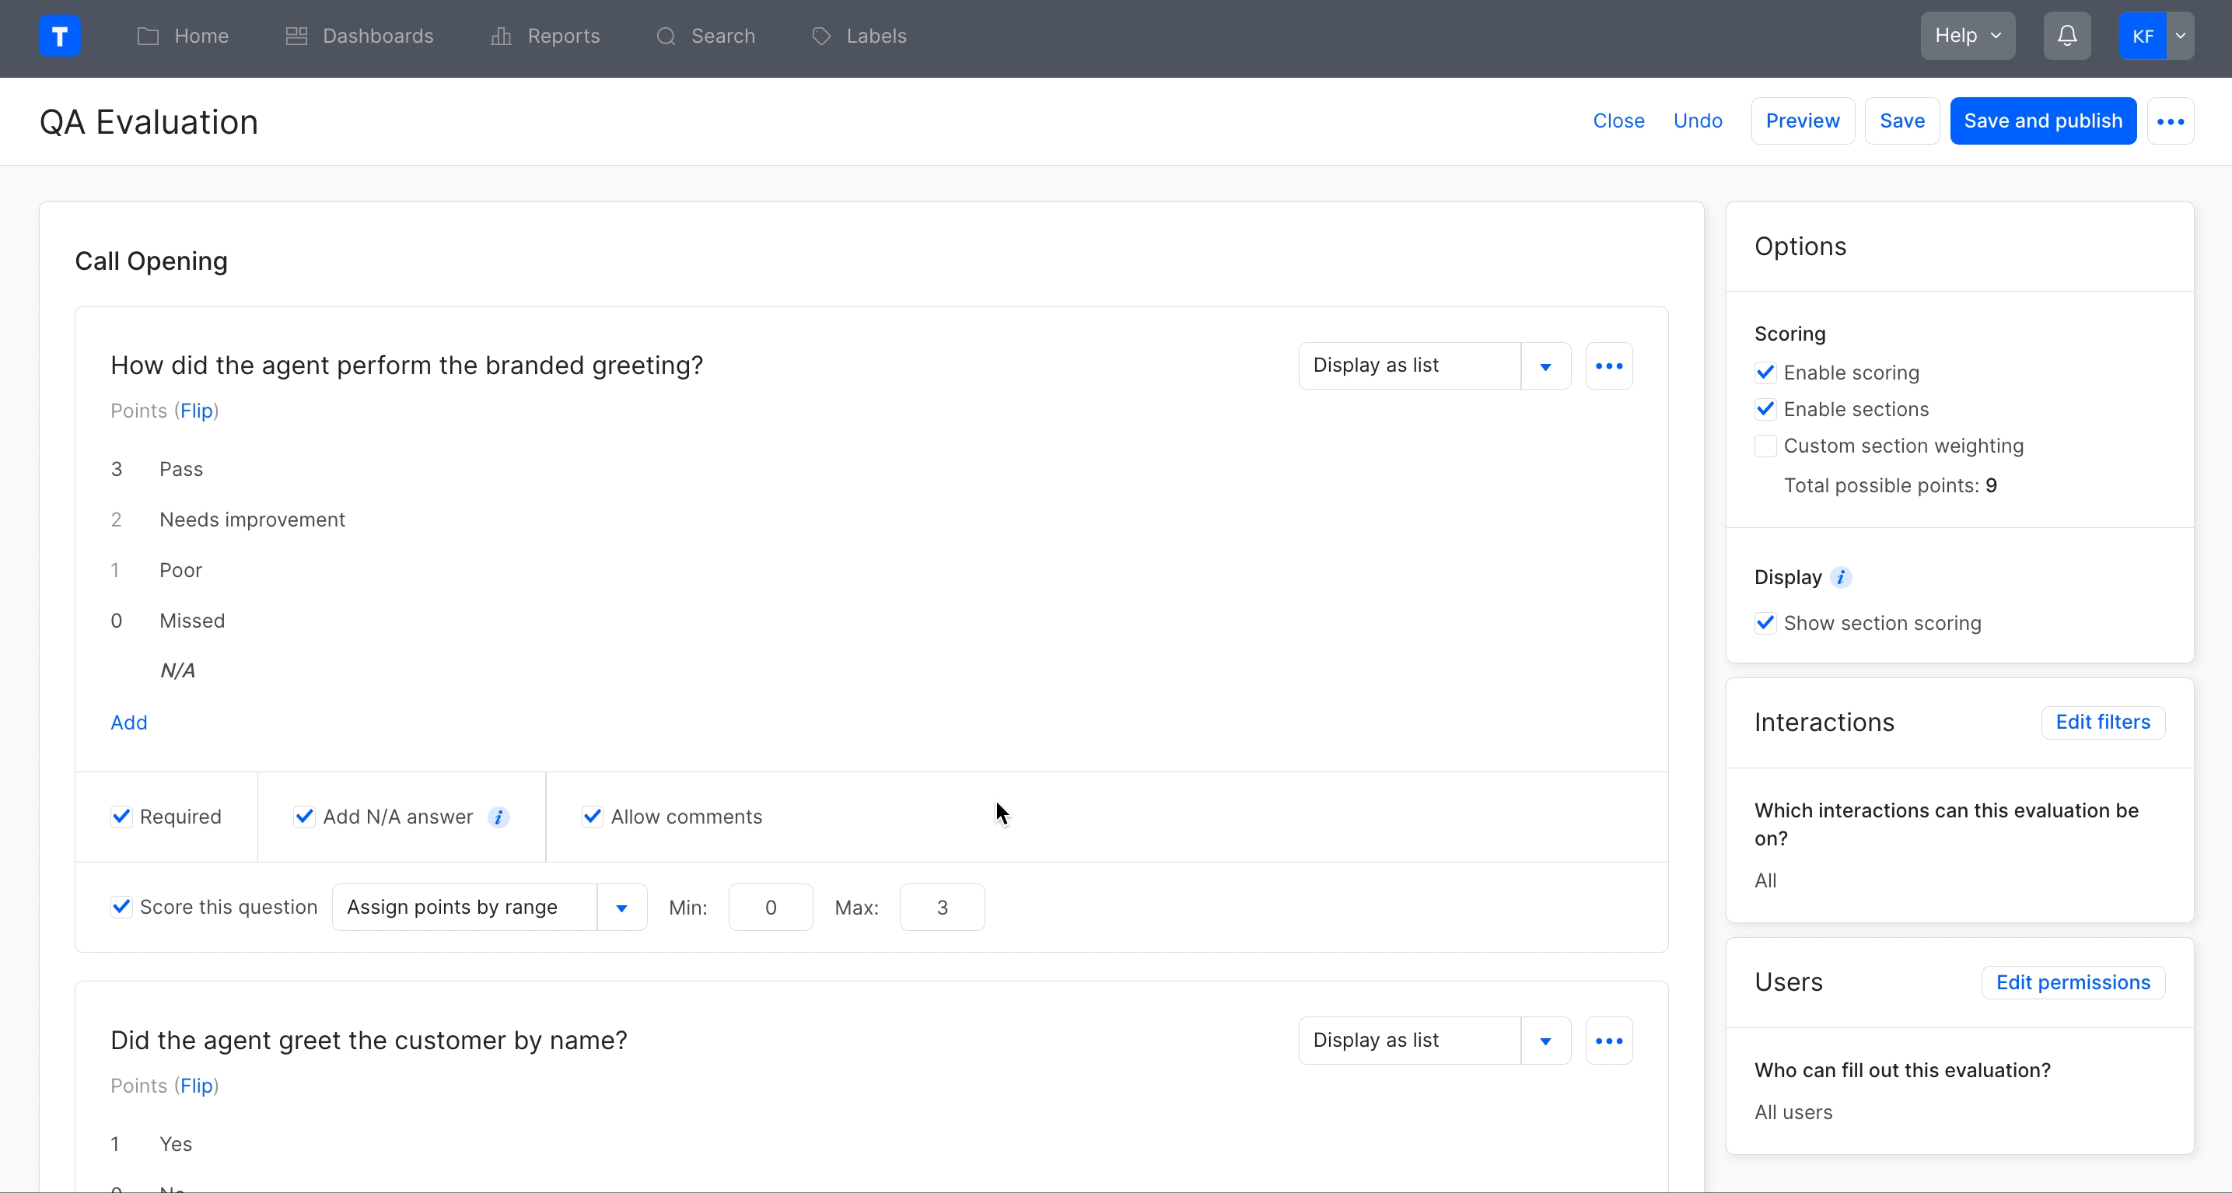The width and height of the screenshot is (2232, 1193).
Task: Click Flip link under branded greeting question
Action: [197, 411]
